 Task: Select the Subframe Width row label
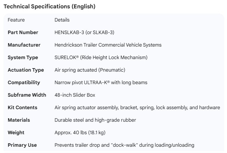tap(26, 95)
